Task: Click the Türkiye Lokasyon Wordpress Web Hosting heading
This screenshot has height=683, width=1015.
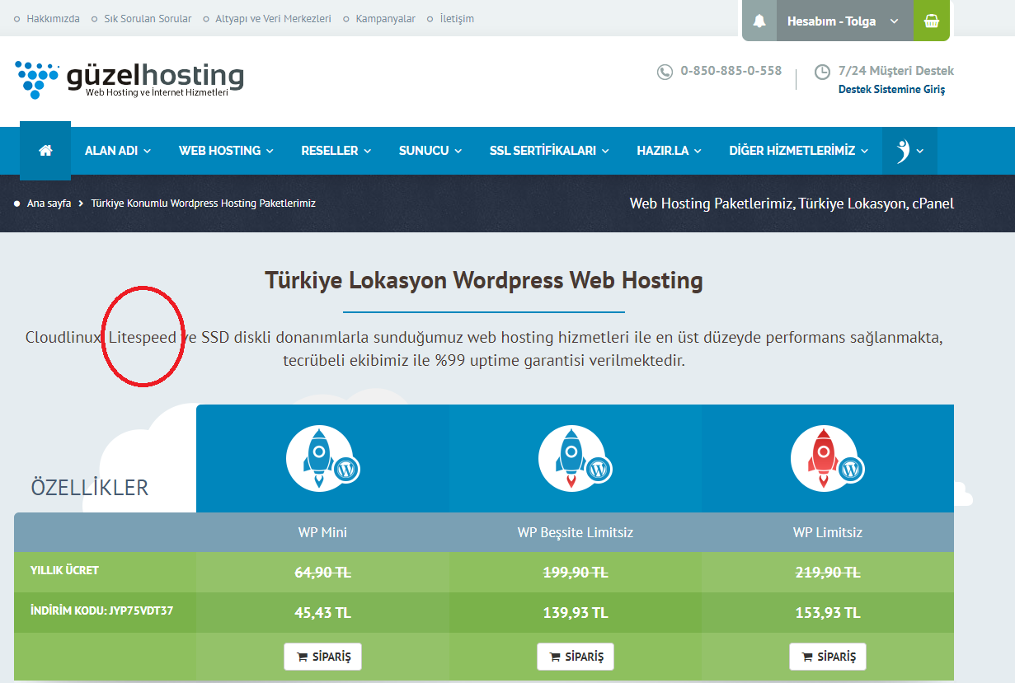Action: coord(484,280)
